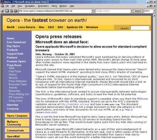Open the View menu
The image size is (157, 140).
20,6
